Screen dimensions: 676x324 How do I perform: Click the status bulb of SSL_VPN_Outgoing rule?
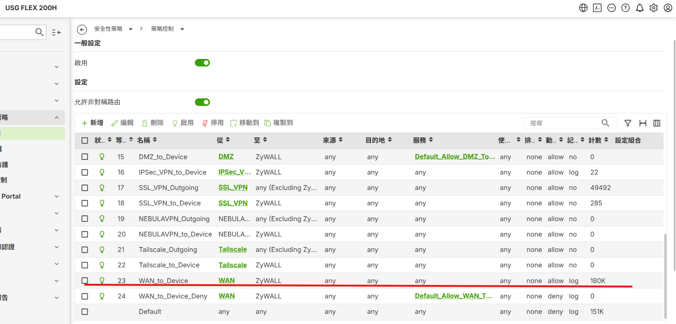pos(102,187)
